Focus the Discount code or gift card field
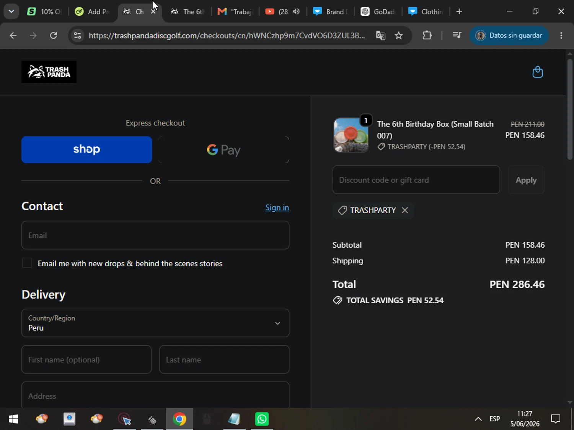Image resolution: width=574 pixels, height=430 pixels. [x=416, y=180]
